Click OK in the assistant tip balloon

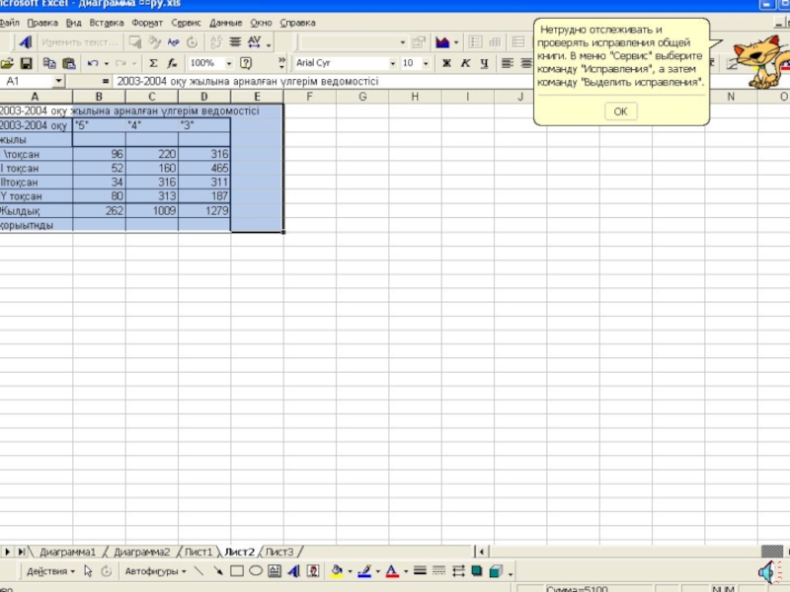coord(621,111)
